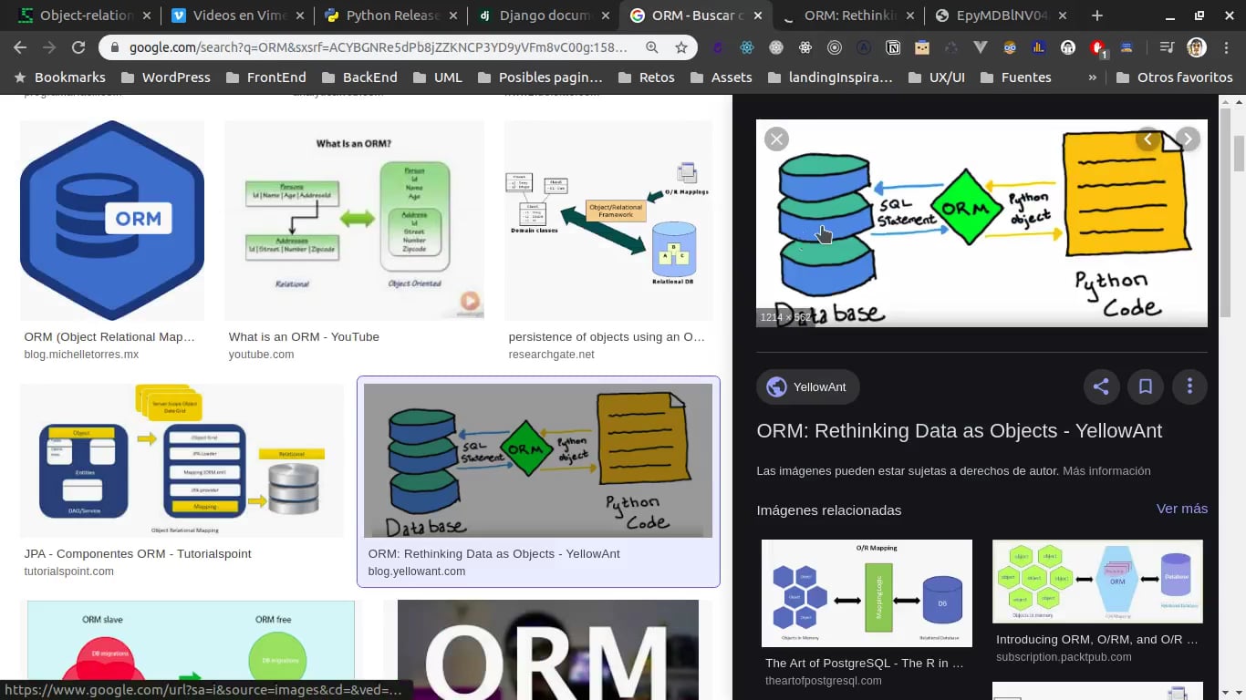Open the BackEnd bookmarks folder
This screenshot has height=700, width=1246.
[x=358, y=77]
